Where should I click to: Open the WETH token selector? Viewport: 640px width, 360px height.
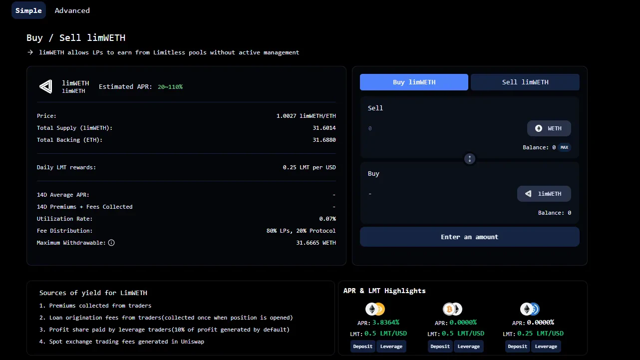(x=549, y=128)
